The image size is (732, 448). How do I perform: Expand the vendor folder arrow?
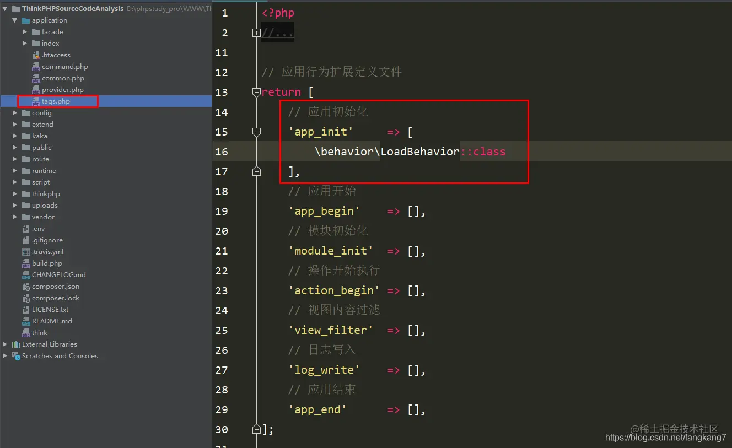[x=15, y=217]
